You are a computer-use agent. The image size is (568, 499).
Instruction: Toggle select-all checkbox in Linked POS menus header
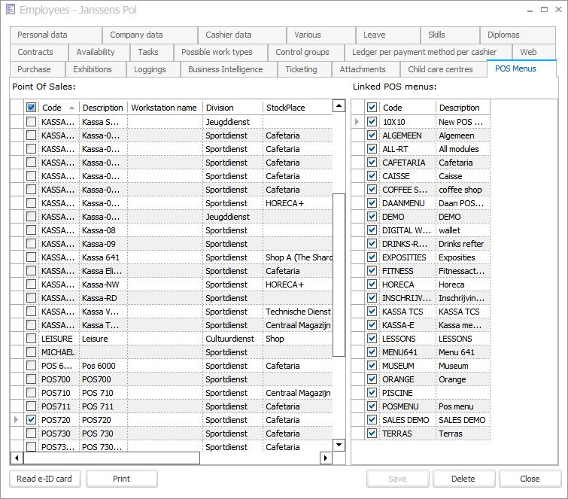point(372,108)
